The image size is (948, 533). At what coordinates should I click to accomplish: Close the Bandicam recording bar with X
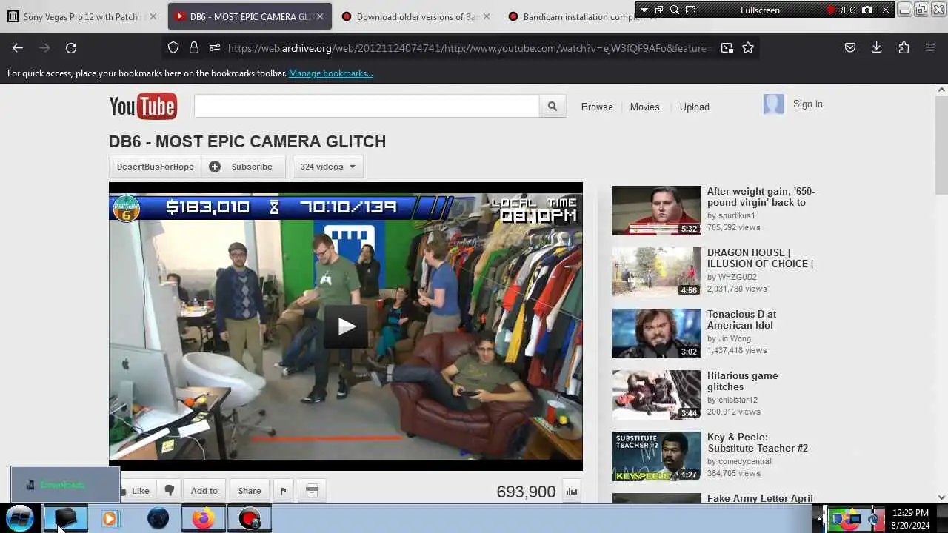click(x=885, y=10)
